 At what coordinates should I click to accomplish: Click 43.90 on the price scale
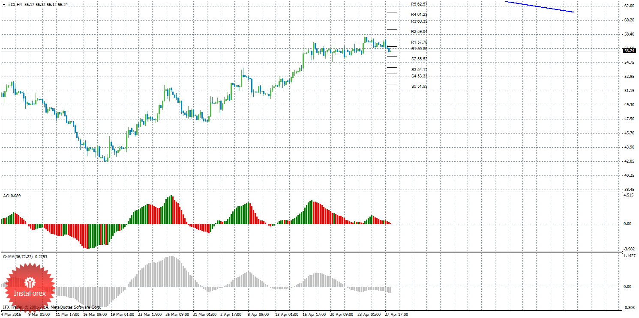point(629,147)
